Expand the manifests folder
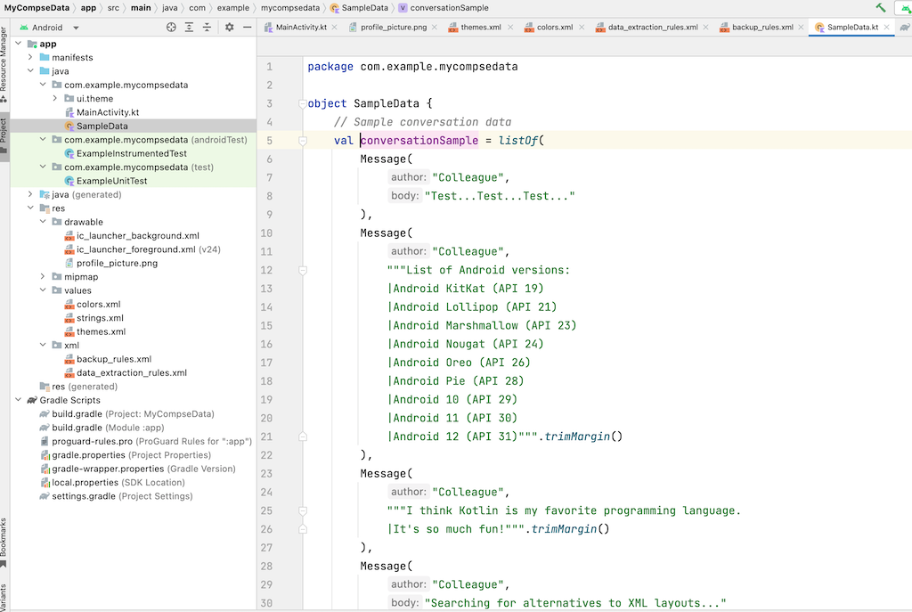The image size is (912, 612). click(31, 58)
